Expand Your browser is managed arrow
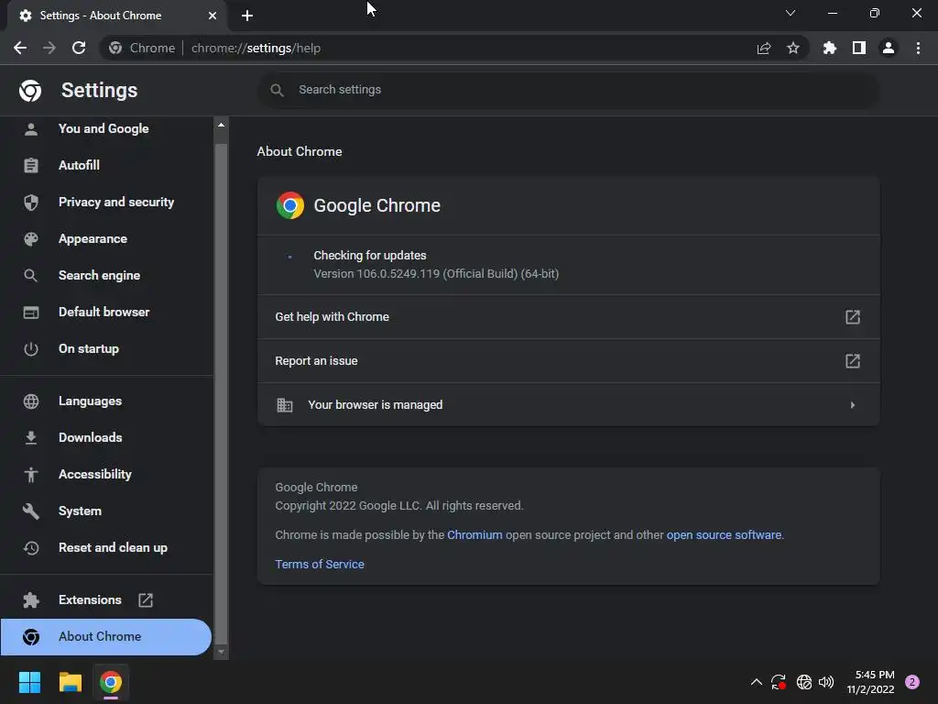938x704 pixels. click(853, 405)
